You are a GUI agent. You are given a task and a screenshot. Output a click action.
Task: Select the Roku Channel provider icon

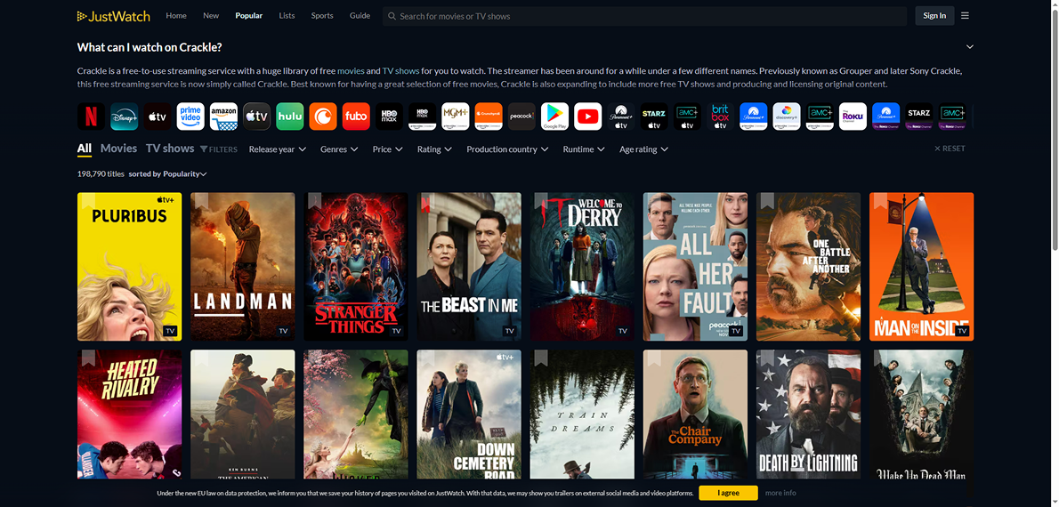pyautogui.click(x=853, y=117)
